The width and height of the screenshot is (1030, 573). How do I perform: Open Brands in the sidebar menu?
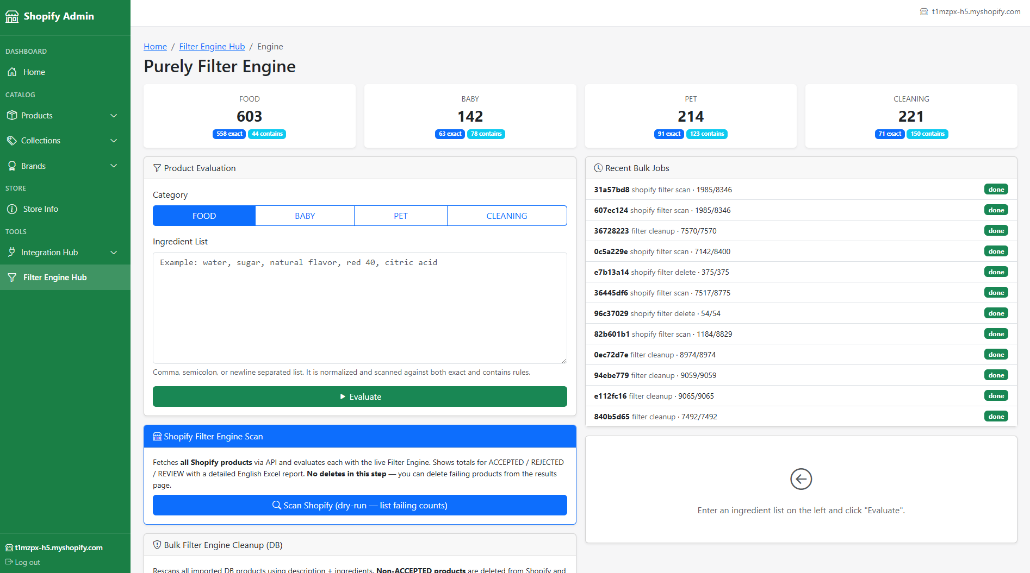pos(65,166)
